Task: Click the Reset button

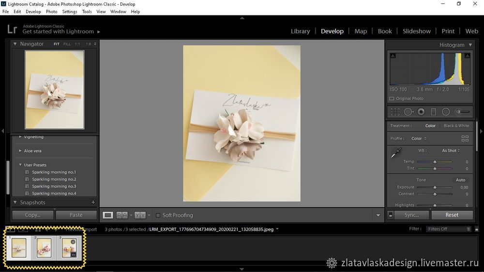Action: point(452,215)
